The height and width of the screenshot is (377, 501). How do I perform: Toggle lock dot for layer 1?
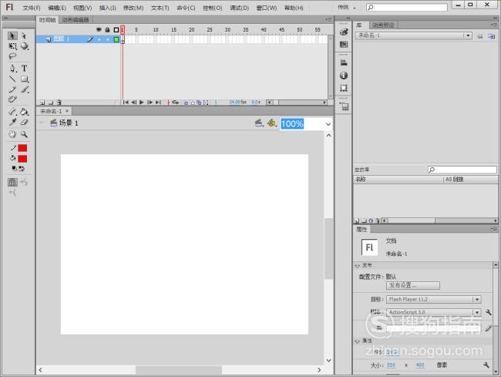click(x=108, y=39)
